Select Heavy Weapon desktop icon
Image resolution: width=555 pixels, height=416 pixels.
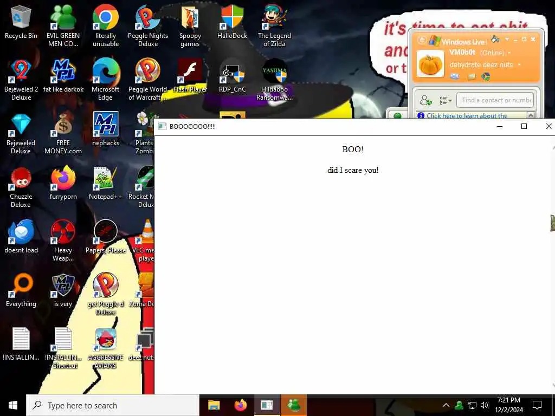[63, 240]
